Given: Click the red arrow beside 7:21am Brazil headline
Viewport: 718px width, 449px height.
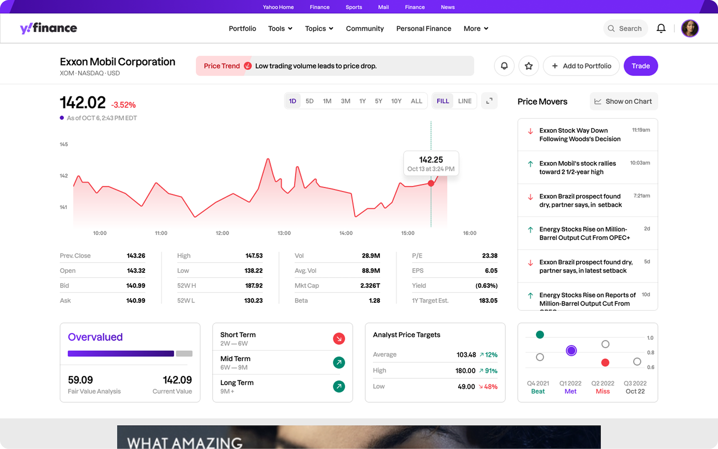Looking at the screenshot, I should [x=530, y=197].
